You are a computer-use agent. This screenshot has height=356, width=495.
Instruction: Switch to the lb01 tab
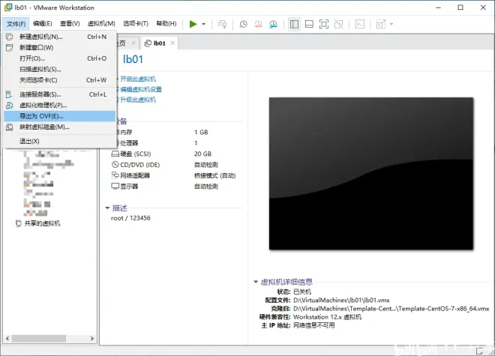click(160, 43)
